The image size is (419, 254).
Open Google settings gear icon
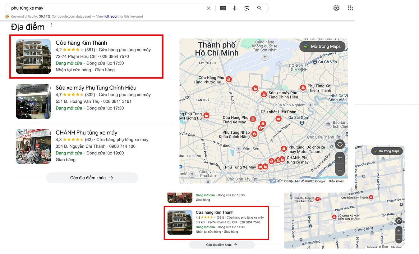[336, 8]
